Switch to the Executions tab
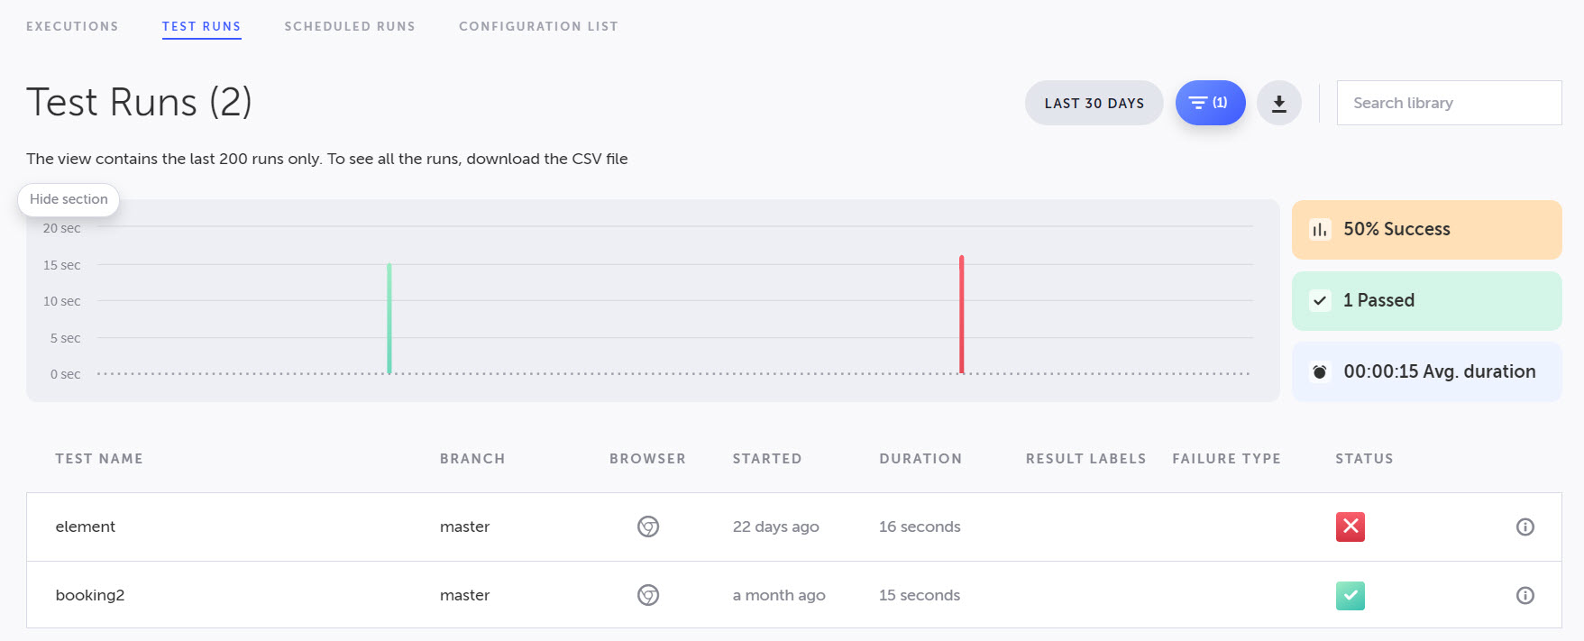 tap(72, 26)
